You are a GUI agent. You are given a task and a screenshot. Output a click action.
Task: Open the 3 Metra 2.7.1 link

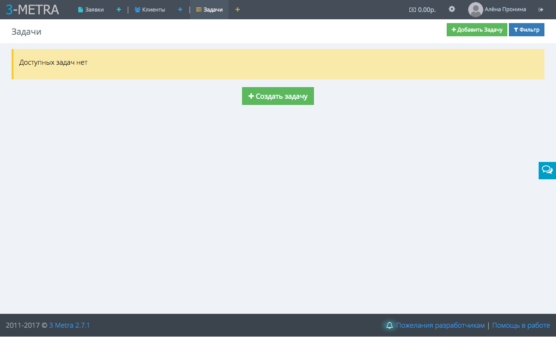[x=69, y=325]
